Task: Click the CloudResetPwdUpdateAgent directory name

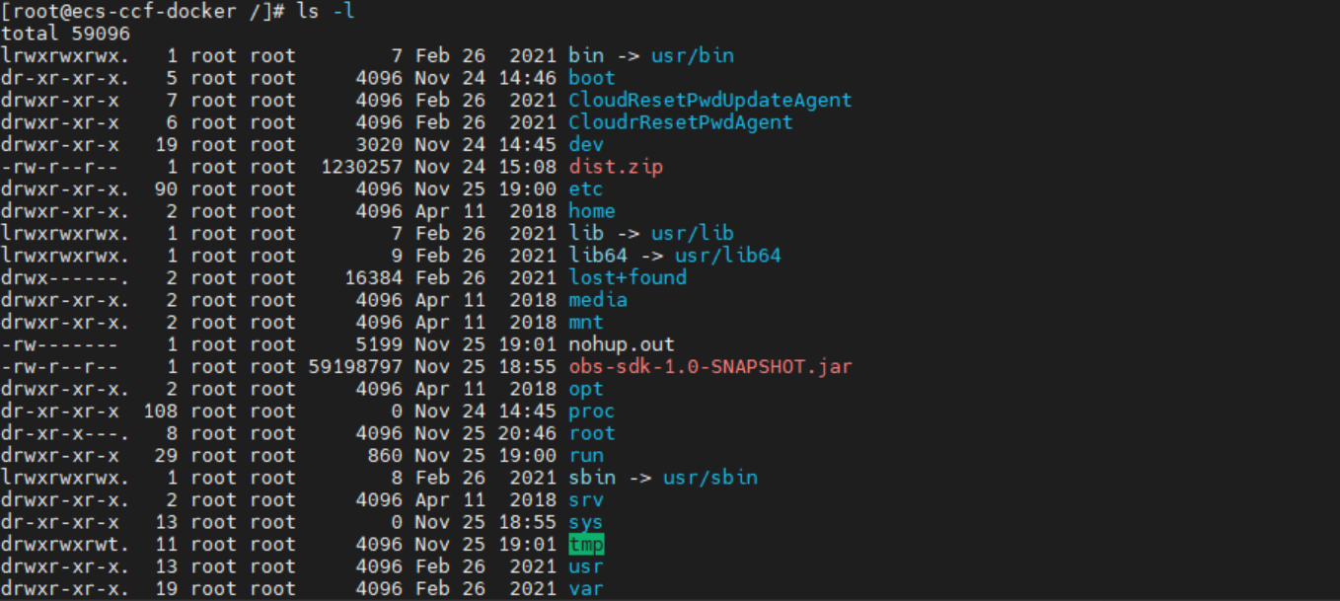Action: point(709,100)
